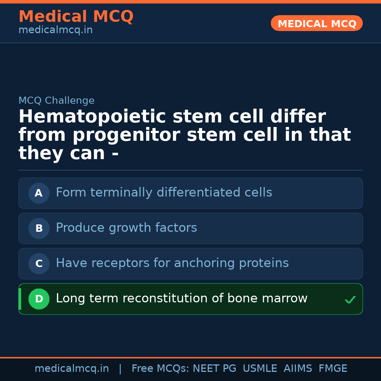This screenshot has height=381, width=381.
Task: Click "FMGE" in the footer
Action: [x=333, y=369]
